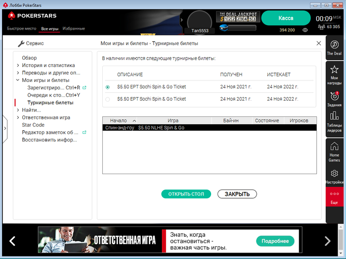Open Обзор in the service menu
Screen dimensions: 346x259
(x=29, y=58)
